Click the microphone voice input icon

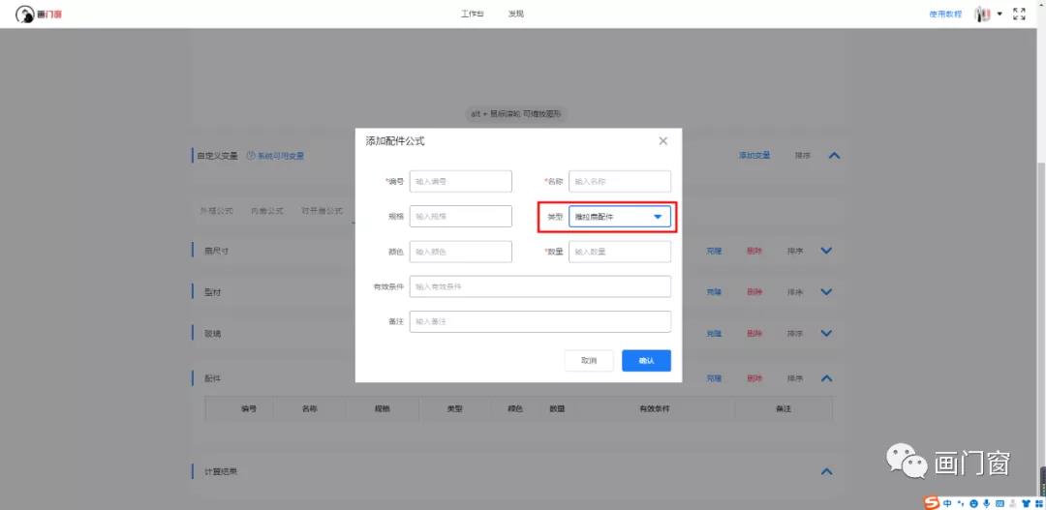click(986, 503)
